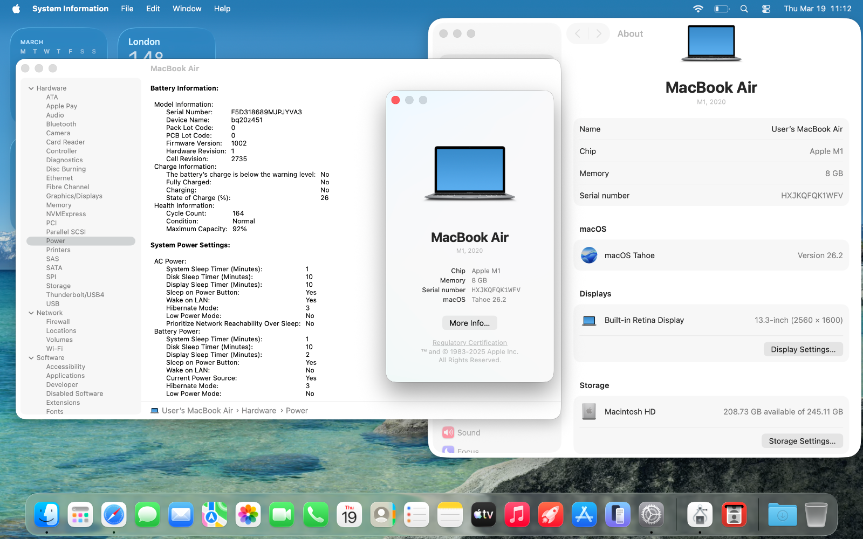Click the Macintosh HD storage row
Viewport: 863px width, 539px height.
pyautogui.click(x=711, y=412)
